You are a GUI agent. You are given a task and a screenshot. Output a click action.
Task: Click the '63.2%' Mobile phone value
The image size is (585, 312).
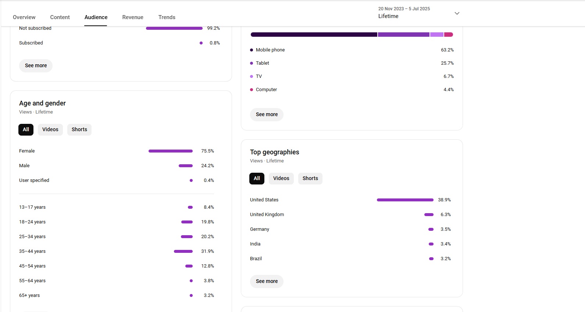click(447, 50)
